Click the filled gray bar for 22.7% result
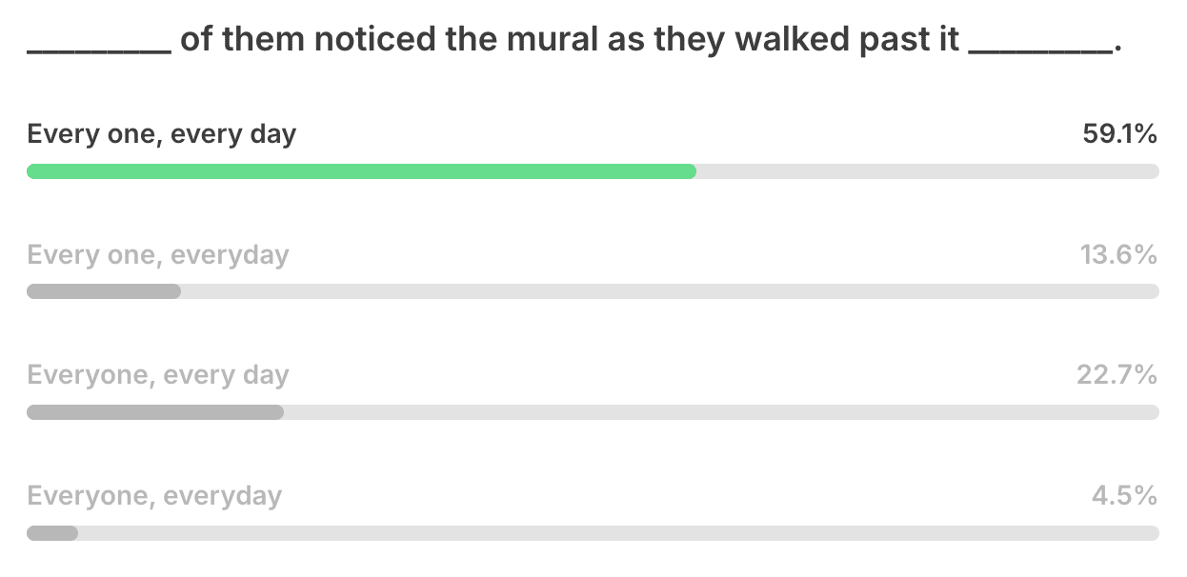Viewport: 1187px width, 577px height. coord(155,412)
